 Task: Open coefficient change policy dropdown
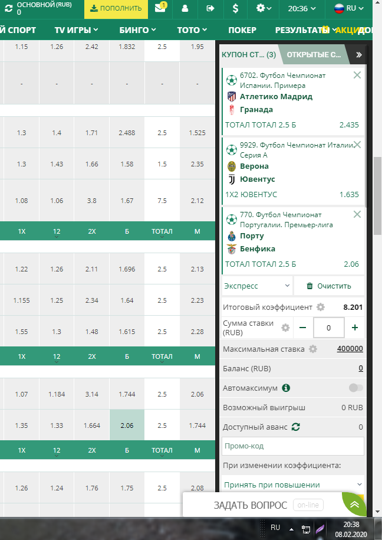point(293,485)
